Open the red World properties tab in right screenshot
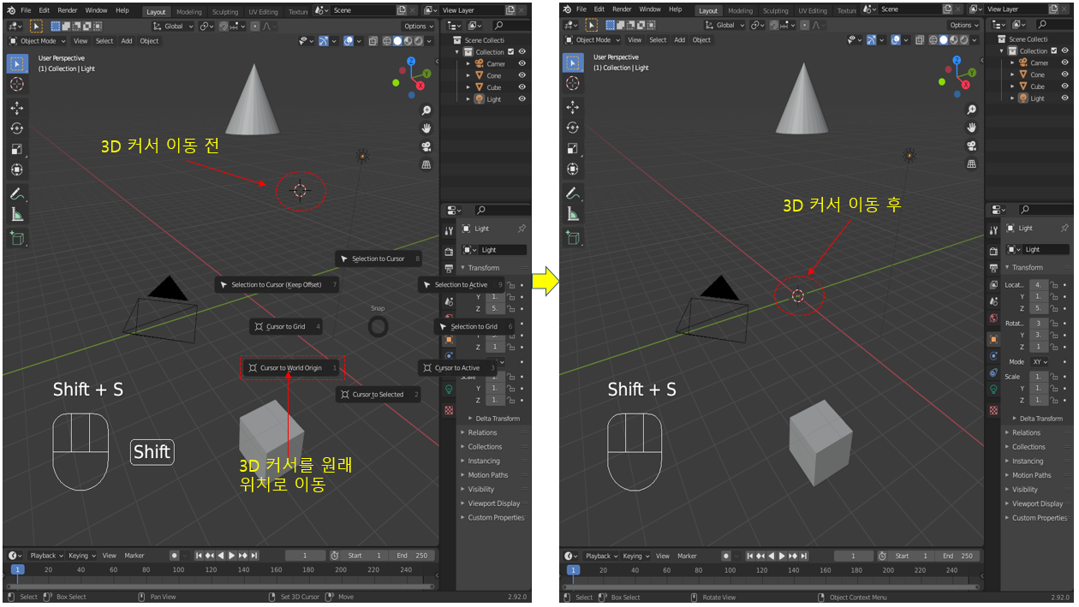Viewport: 1079px width, 607px height. point(993,318)
